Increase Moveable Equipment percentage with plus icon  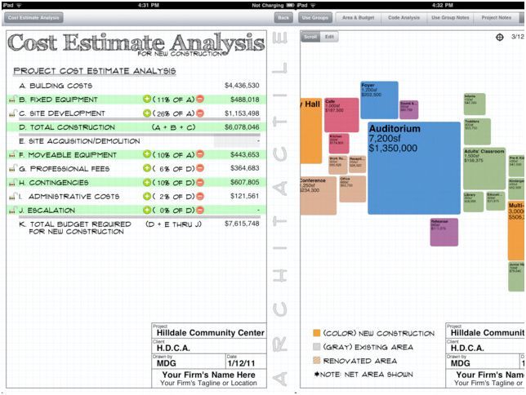(x=147, y=154)
